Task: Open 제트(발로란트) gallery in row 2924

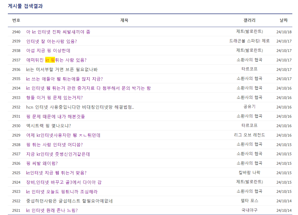Action: click(x=249, y=182)
